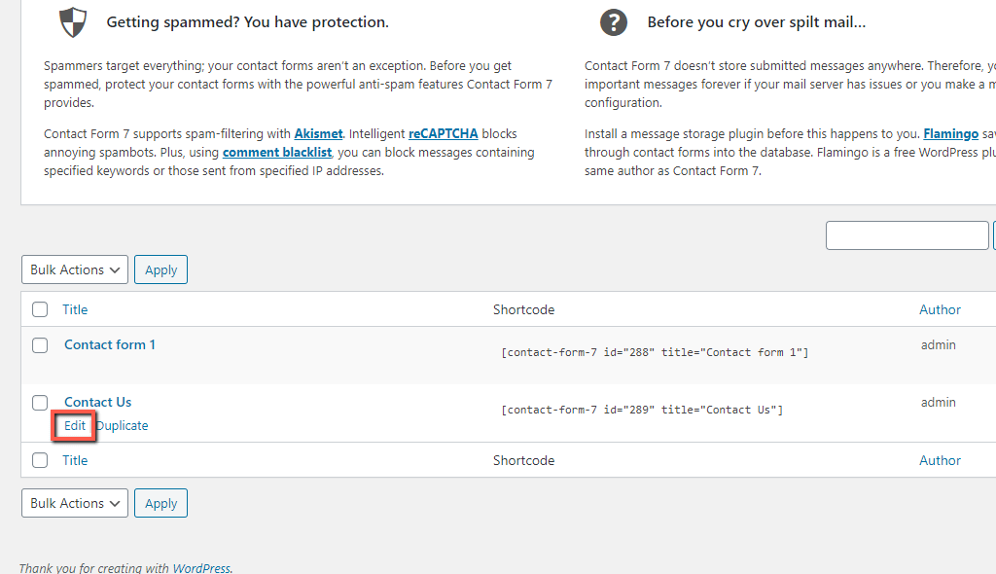Focus the search forms input field
This screenshot has width=996, height=574.
tap(907, 235)
